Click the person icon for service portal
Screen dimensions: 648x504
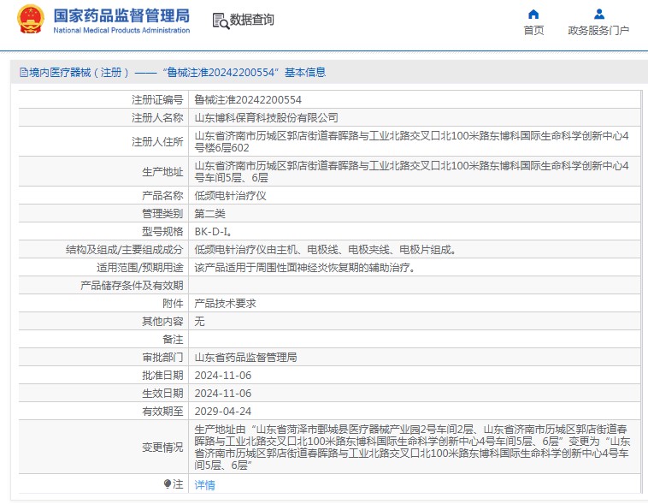598,14
